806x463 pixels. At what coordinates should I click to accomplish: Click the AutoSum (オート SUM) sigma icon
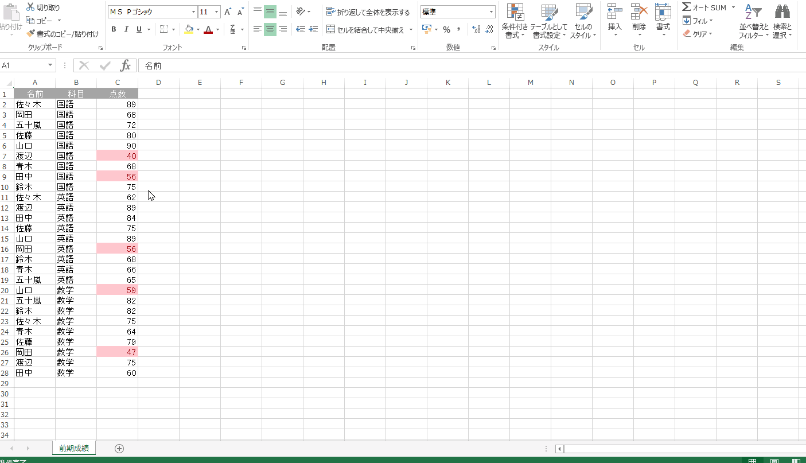coord(686,7)
